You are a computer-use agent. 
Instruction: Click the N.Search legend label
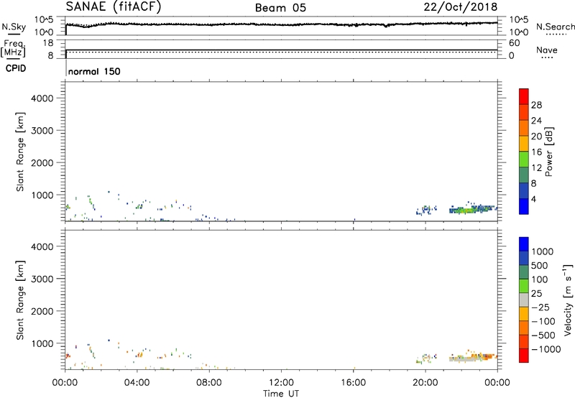(x=556, y=27)
